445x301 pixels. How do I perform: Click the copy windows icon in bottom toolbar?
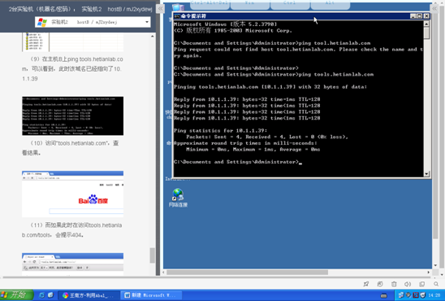click(x=422, y=284)
